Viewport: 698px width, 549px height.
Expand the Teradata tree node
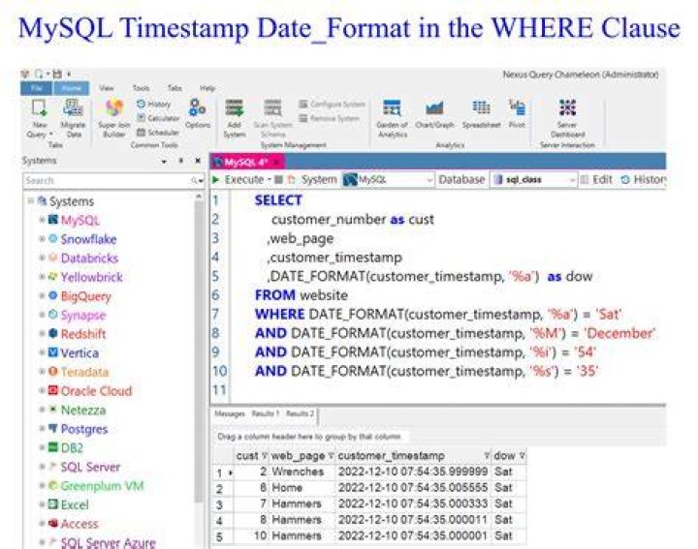tap(42, 371)
